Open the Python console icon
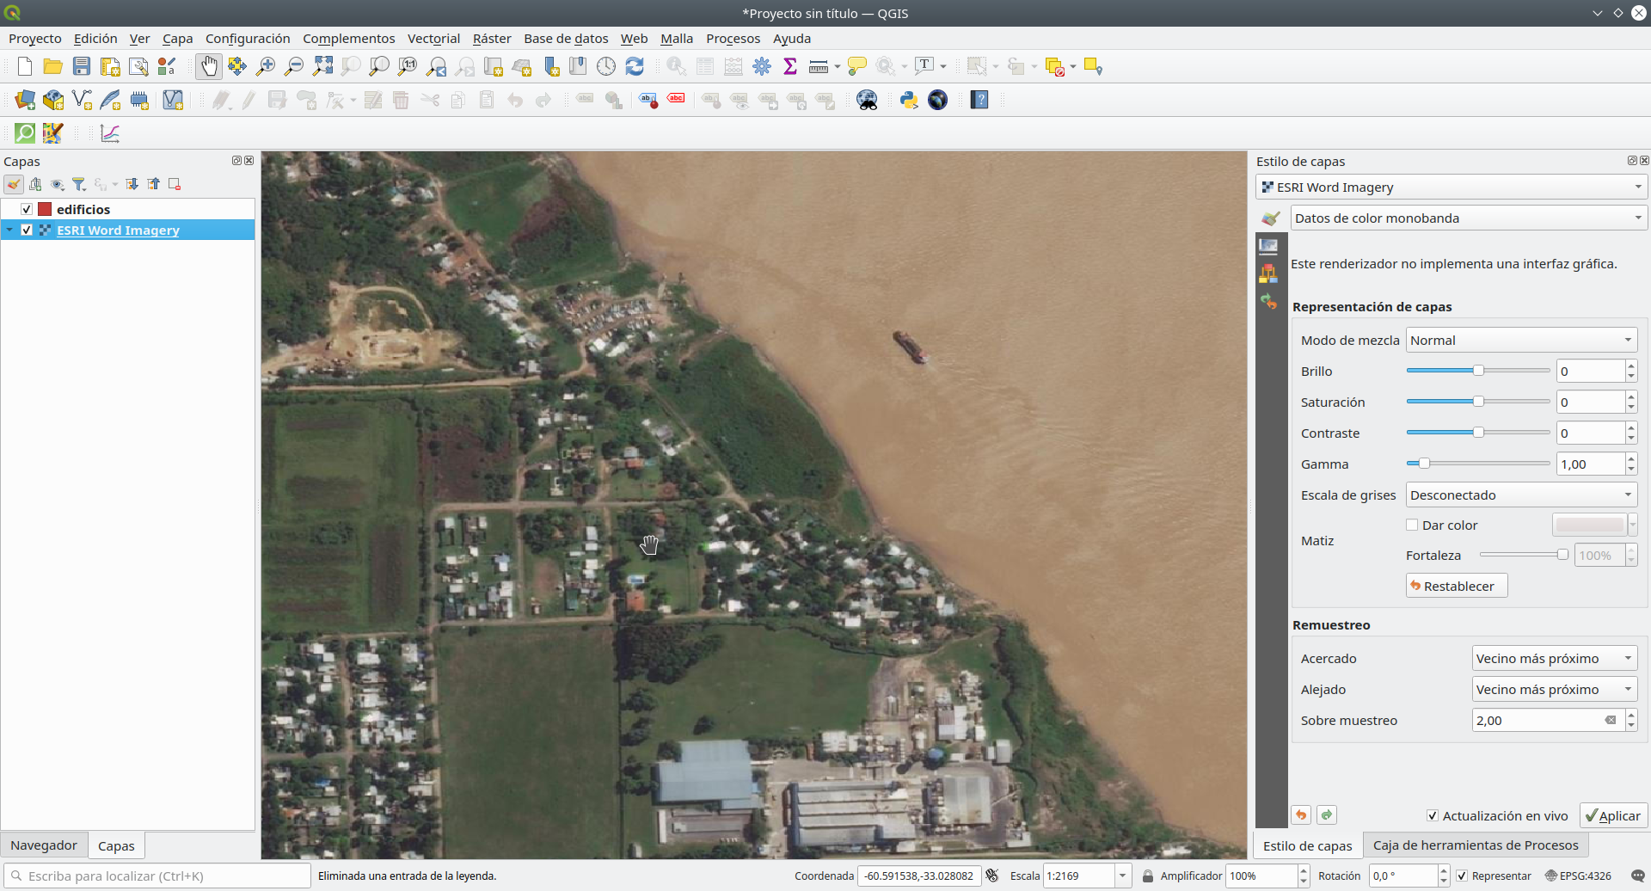Image resolution: width=1651 pixels, height=891 pixels. (x=909, y=100)
